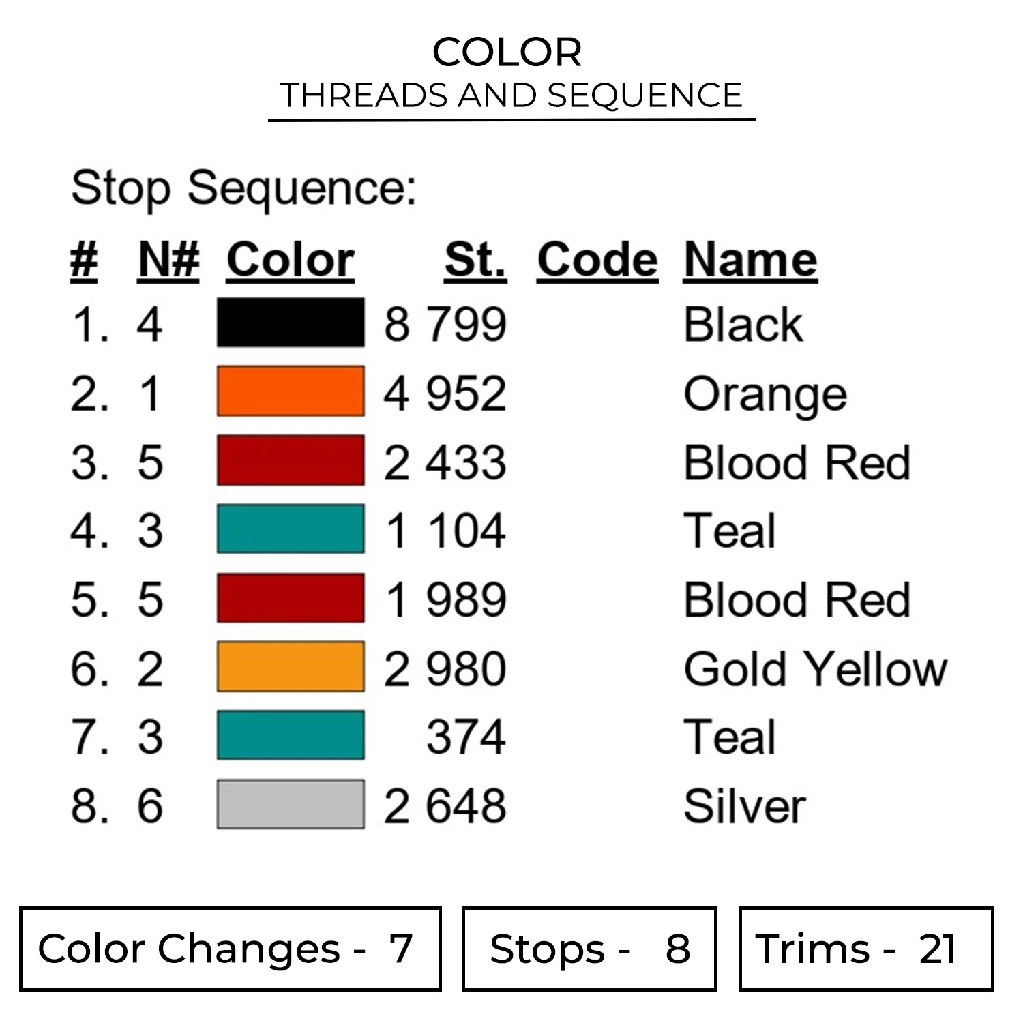The width and height of the screenshot is (1023, 1023).
Task: Click the N# column header
Action: (x=168, y=261)
